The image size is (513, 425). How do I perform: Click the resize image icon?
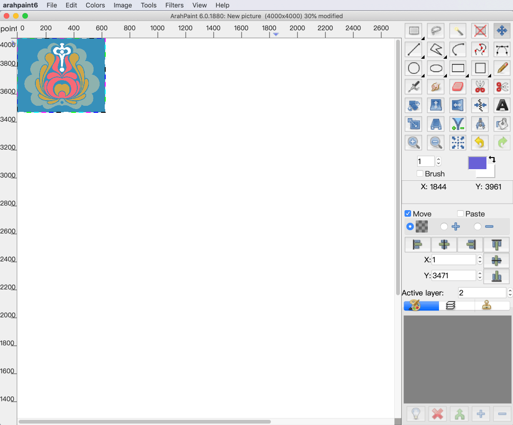pos(414,124)
